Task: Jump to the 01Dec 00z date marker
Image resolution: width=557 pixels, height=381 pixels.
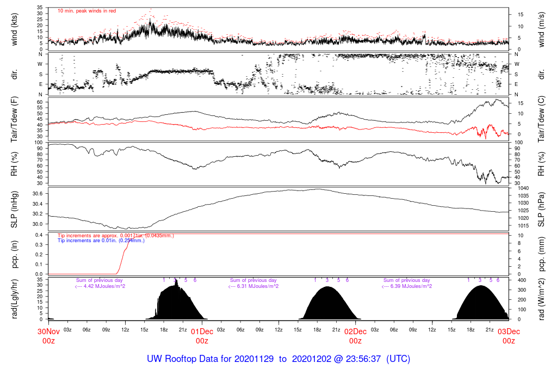Action: [x=202, y=336]
